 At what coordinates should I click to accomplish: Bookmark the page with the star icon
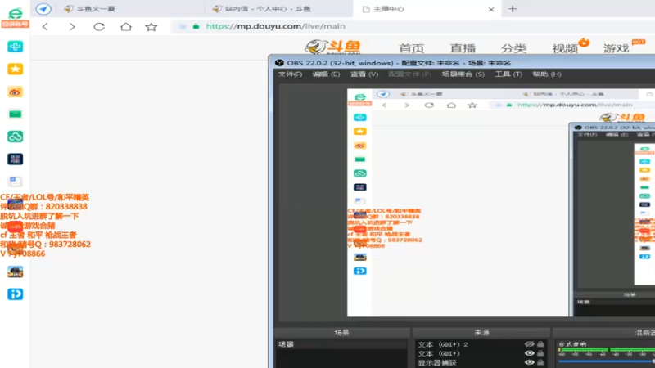tap(151, 27)
